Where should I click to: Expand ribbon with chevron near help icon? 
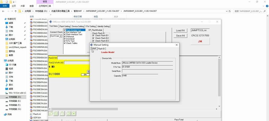[x=264, y=6]
